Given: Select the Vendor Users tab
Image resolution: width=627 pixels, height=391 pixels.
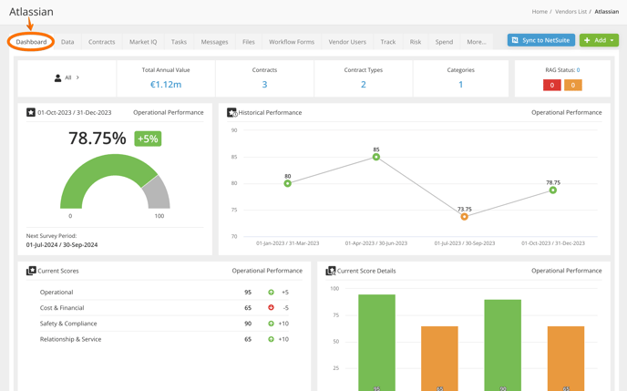Looking at the screenshot, I should point(347,42).
